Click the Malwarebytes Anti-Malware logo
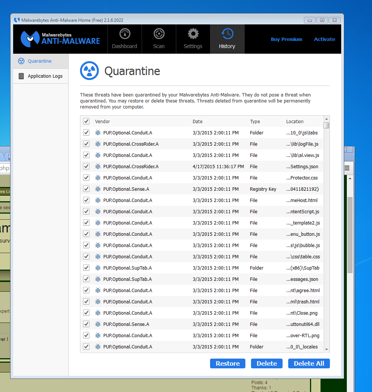Image resolution: width=372 pixels, height=392 pixels. point(60,39)
